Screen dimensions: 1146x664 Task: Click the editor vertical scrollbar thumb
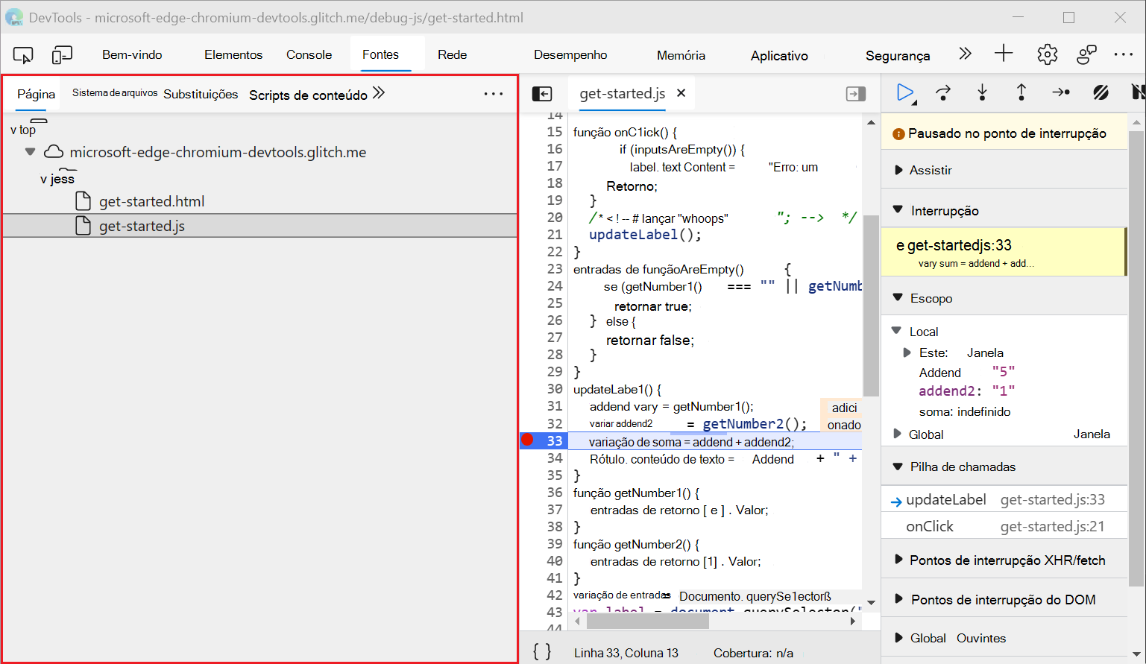pyautogui.click(x=870, y=305)
